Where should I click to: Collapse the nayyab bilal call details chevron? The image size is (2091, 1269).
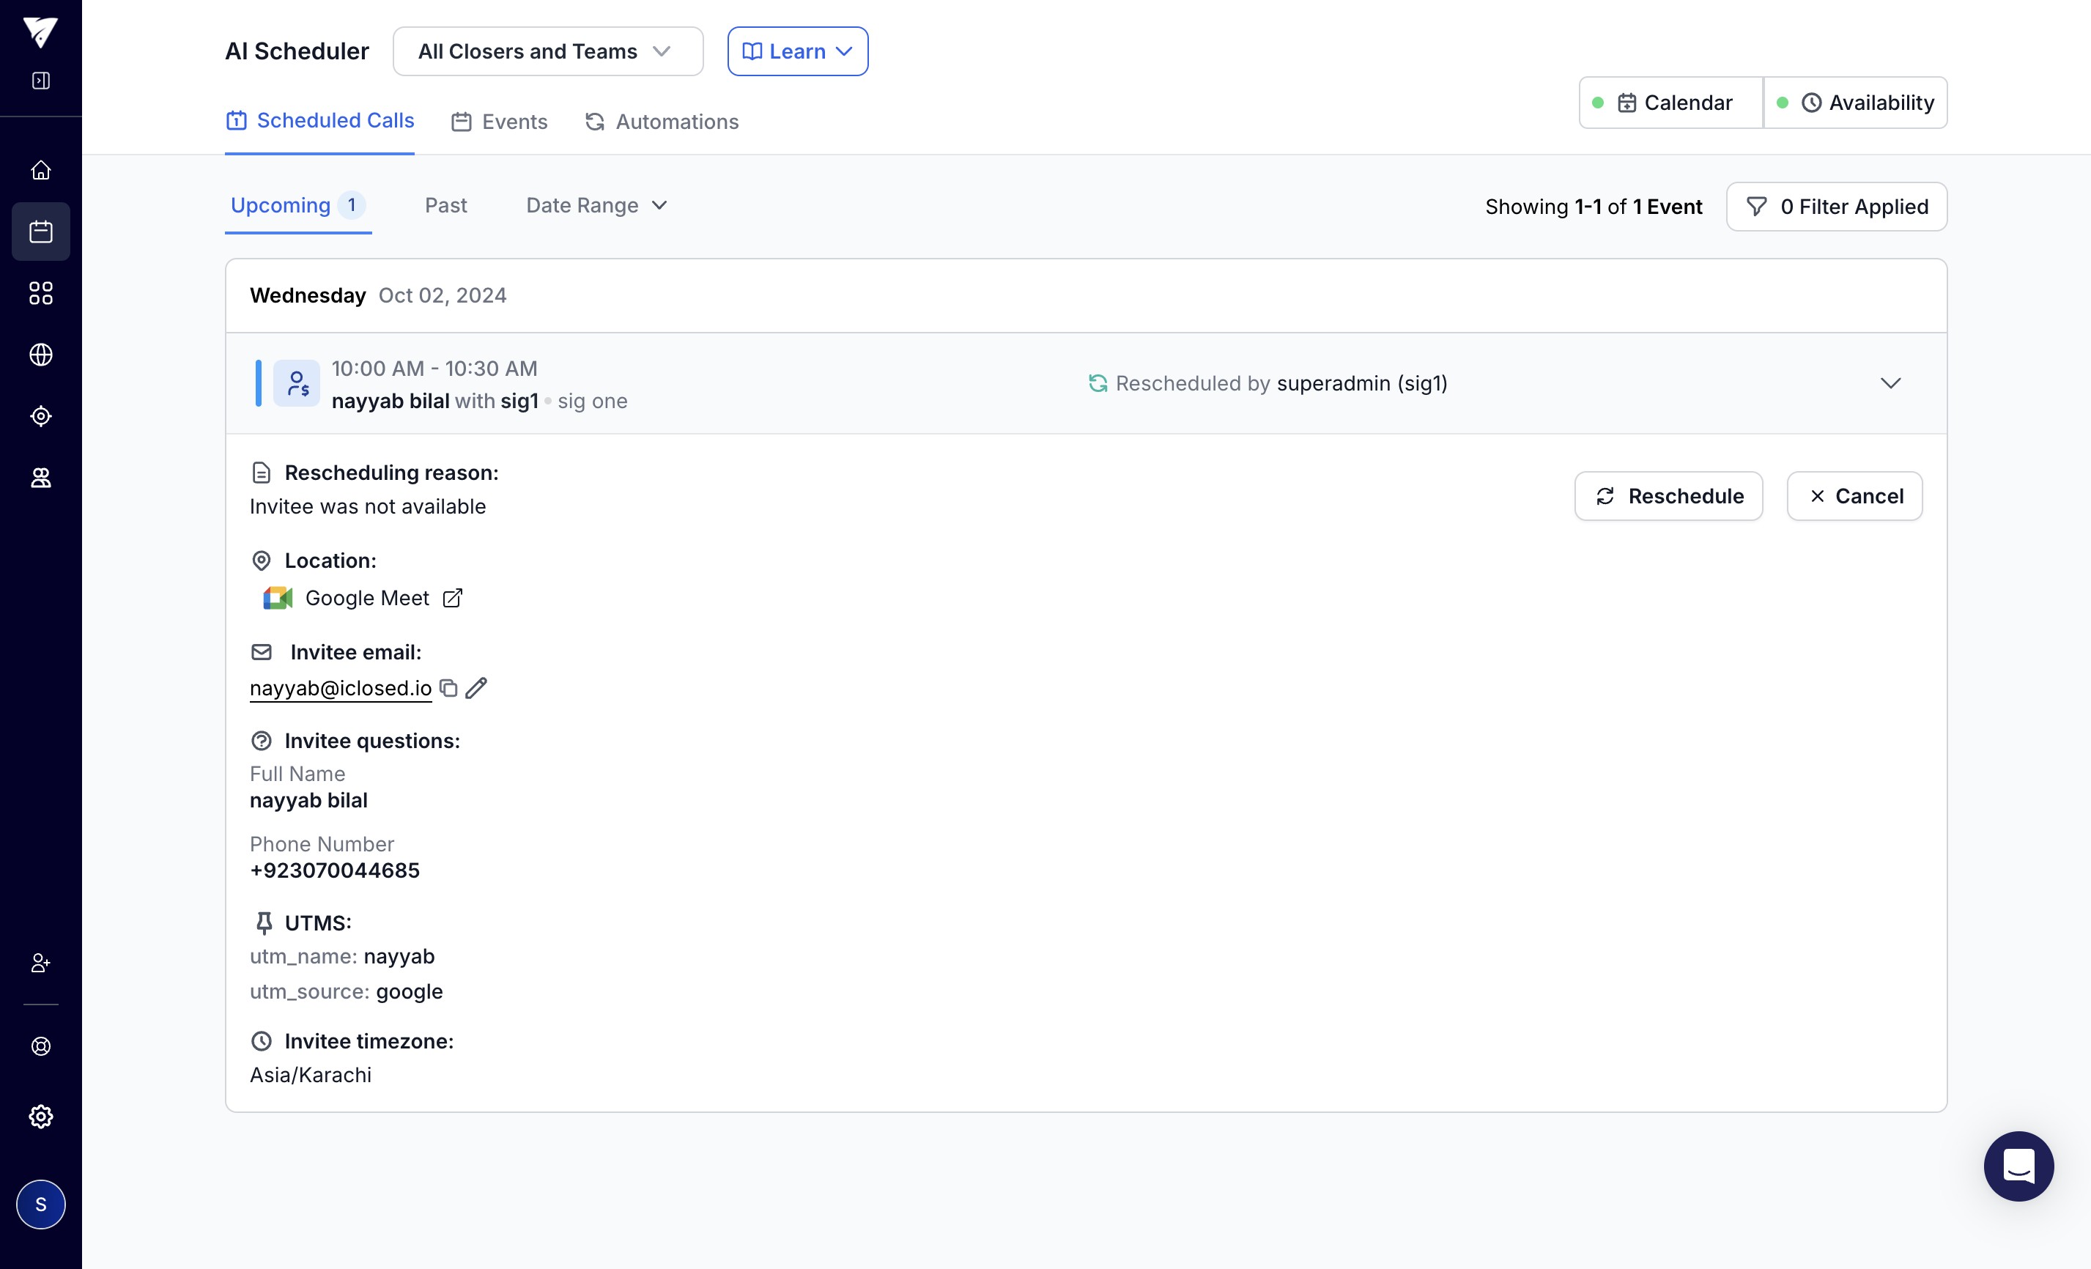pos(1890,382)
